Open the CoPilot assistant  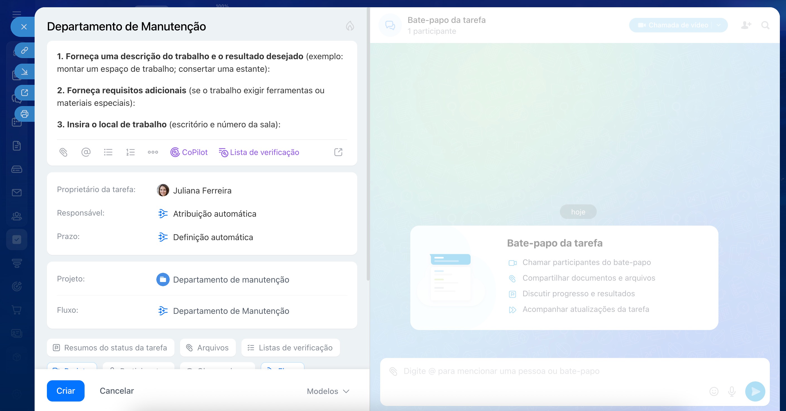pos(189,152)
